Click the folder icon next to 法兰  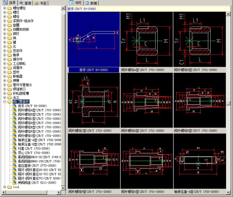[x=10, y=98]
